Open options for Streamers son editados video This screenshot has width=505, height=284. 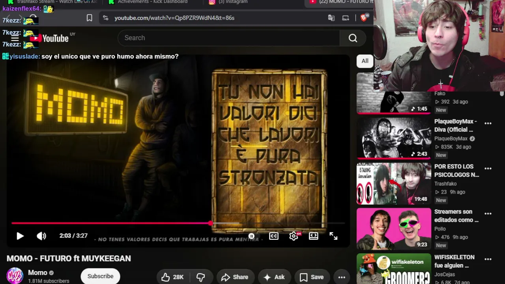(x=488, y=214)
